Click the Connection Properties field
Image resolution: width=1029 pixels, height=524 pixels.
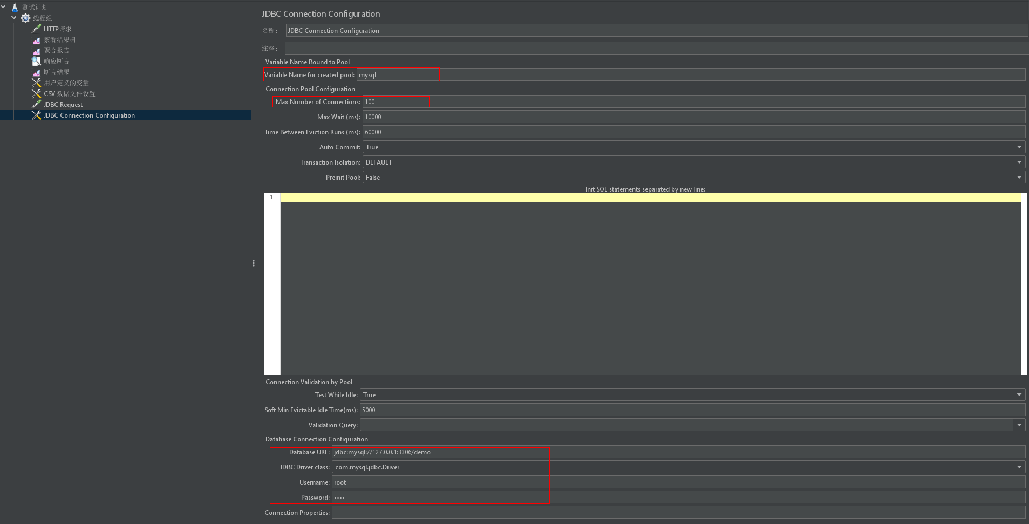(x=678, y=512)
